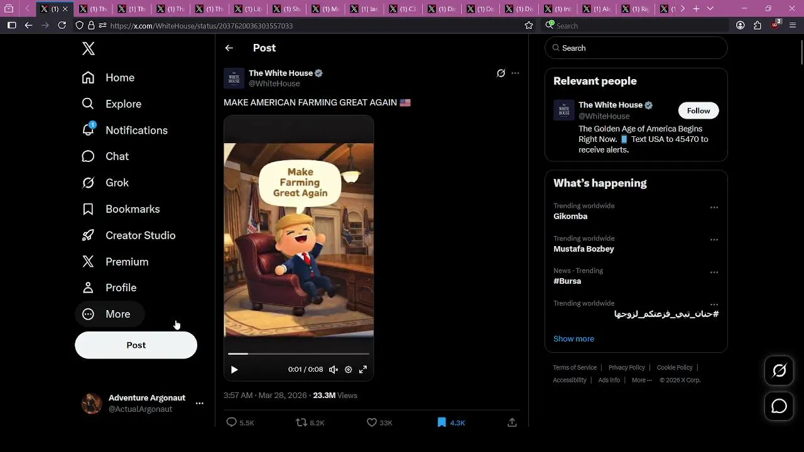Open Grok in the sidebar
The width and height of the screenshot is (804, 452).
[x=106, y=183]
